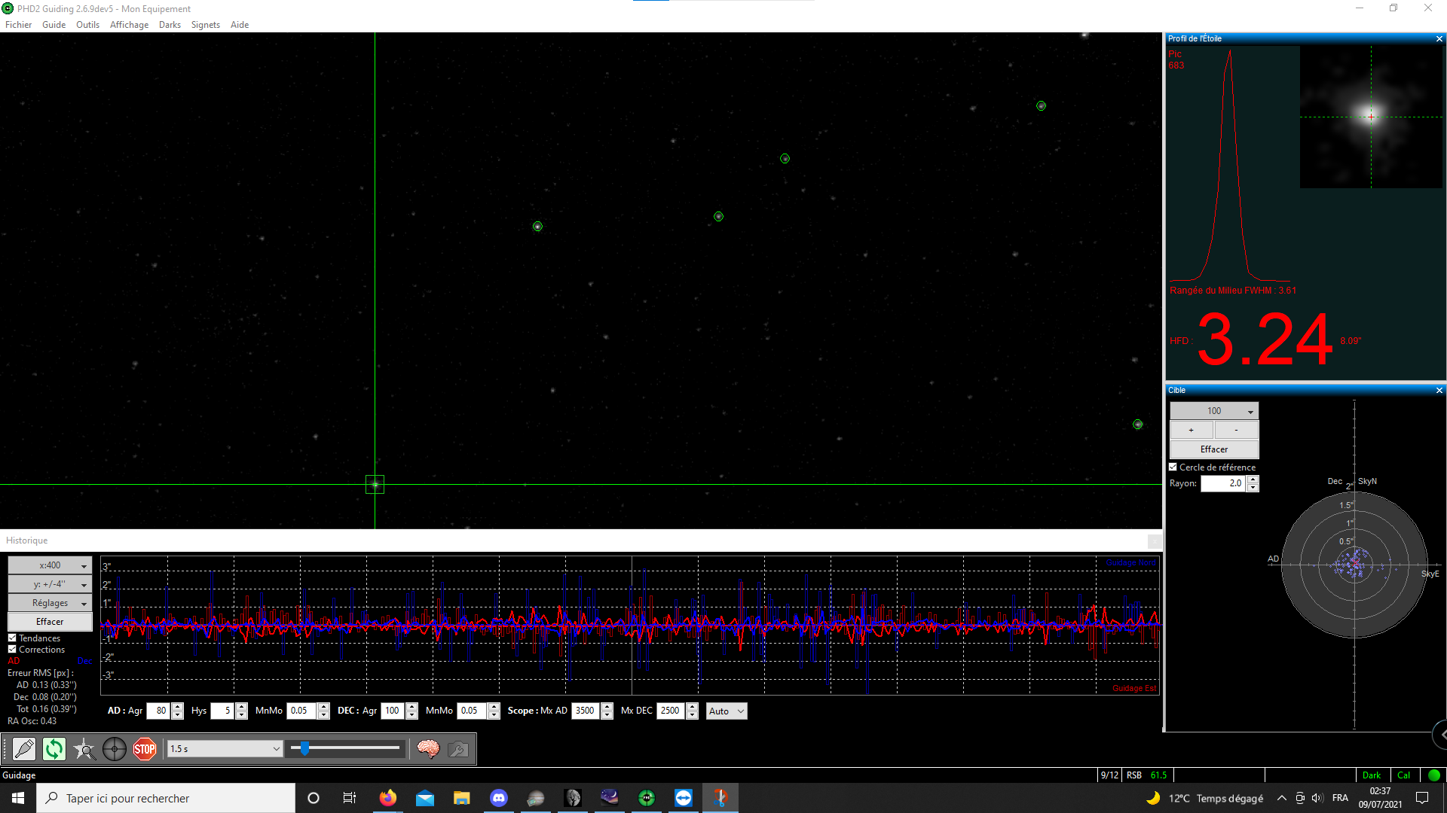This screenshot has height=813, width=1447.
Task: Click the green loop exposure icon
Action: 54,749
